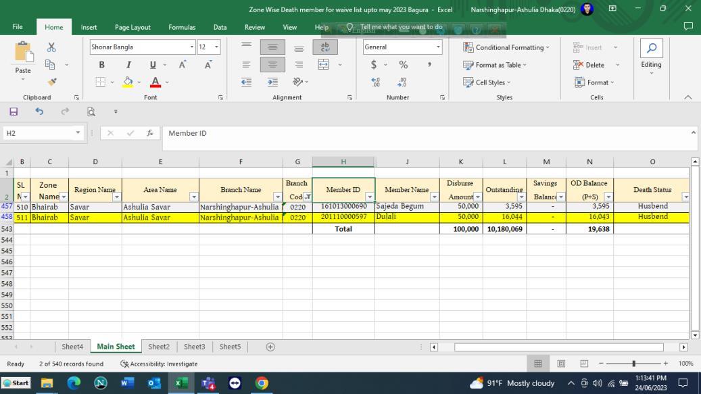The height and width of the screenshot is (394, 701).
Task: Click the Paste clipboard icon
Action: [23, 52]
